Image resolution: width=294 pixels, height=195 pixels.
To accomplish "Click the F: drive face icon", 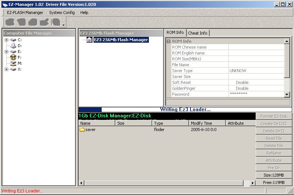I will click(13, 57).
